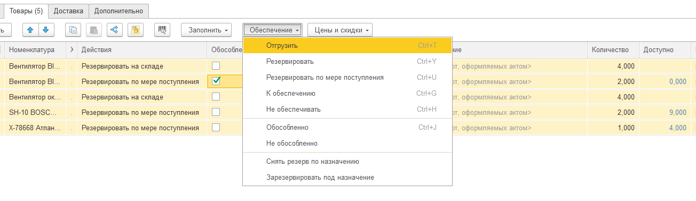Switch to the Доставка tab
Viewport: 696px width, 201px height.
click(69, 10)
